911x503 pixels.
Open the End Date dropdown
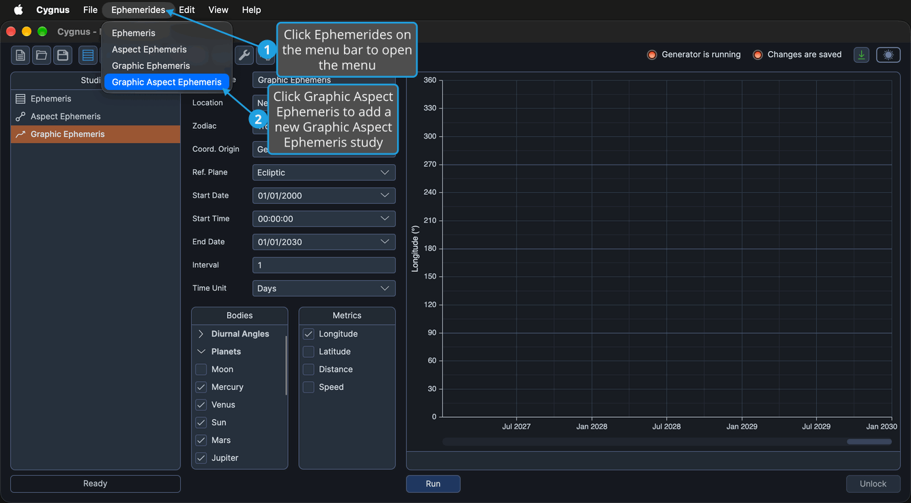pos(324,242)
